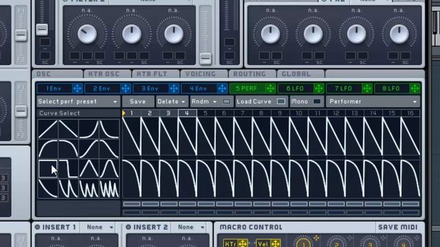Toggle the small box beside Rndm
Screen dimensions: 440x247
226,102
